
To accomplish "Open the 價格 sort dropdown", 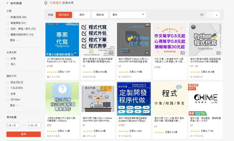I will [x=128, y=15].
